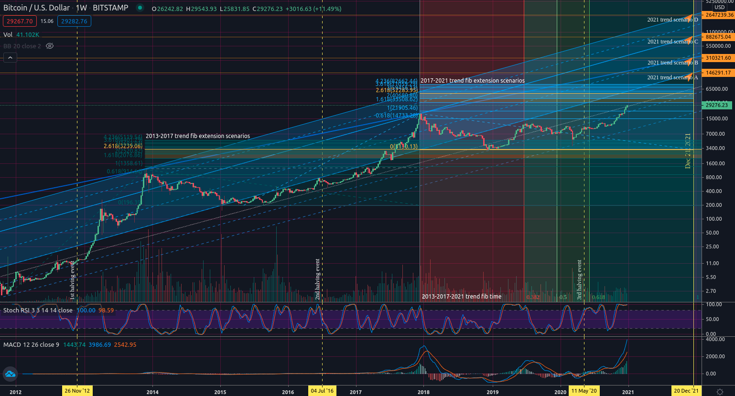
Task: Click the 11 May '20 date marker
Action: point(584,391)
